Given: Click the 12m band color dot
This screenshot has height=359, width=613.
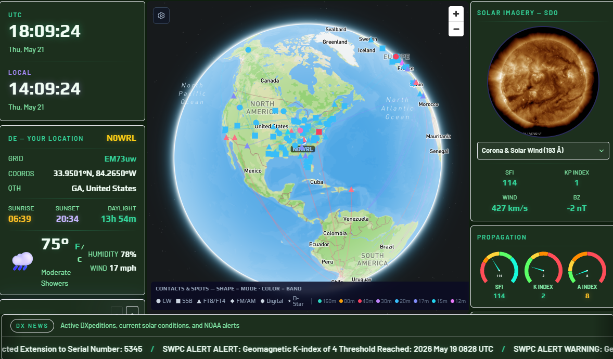Looking at the screenshot, I should pyautogui.click(x=452, y=301).
